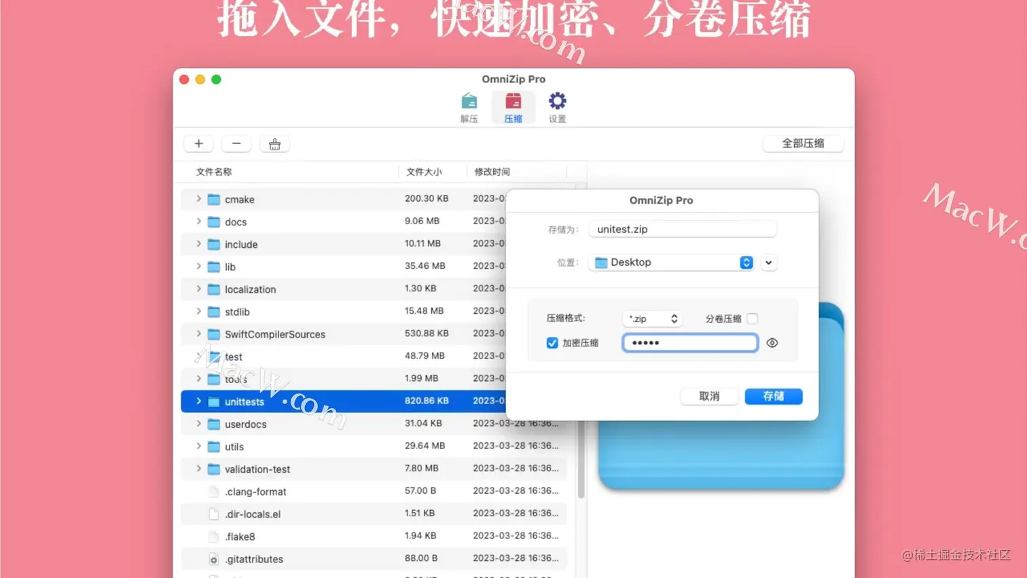Sort by the 文件大小 column header
Viewport: 1027px width, 578px height.
[x=424, y=172]
